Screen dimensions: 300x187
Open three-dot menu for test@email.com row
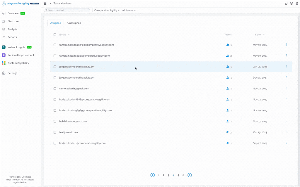[x=287, y=132]
